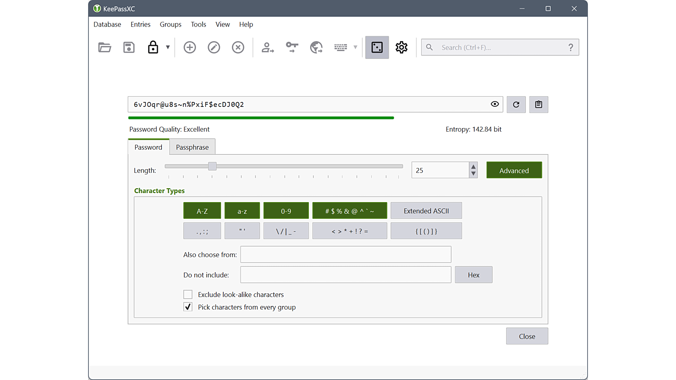The width and height of the screenshot is (676, 380).
Task: Click the Save Database floppy icon
Action: tap(129, 47)
